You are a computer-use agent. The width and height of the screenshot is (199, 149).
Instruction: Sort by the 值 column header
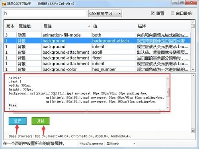coord(113,26)
